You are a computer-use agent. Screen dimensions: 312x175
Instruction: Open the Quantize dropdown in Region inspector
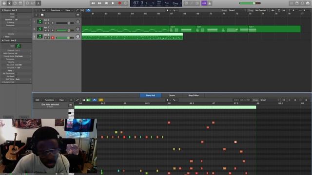click(23, 19)
